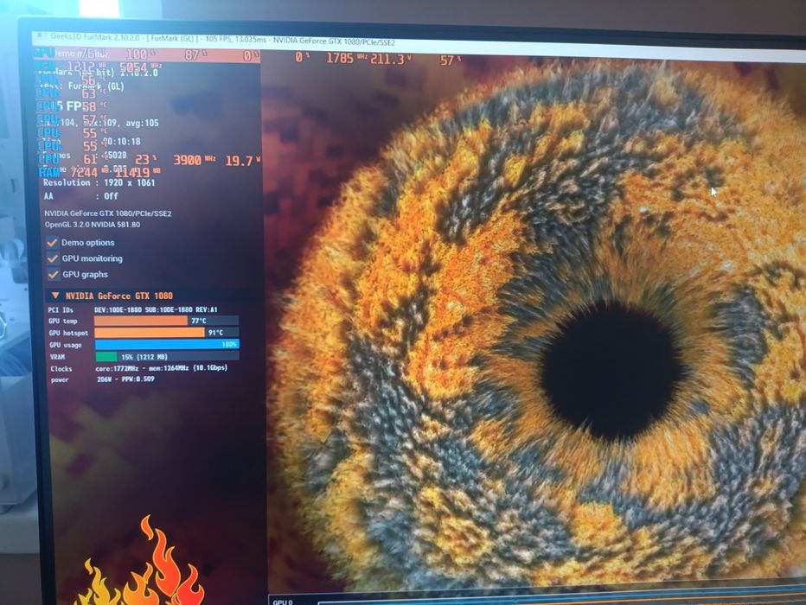This screenshot has height=605, width=806.
Task: Select the 'Resolution : 1920 x 1061' line
Action: click(x=99, y=182)
